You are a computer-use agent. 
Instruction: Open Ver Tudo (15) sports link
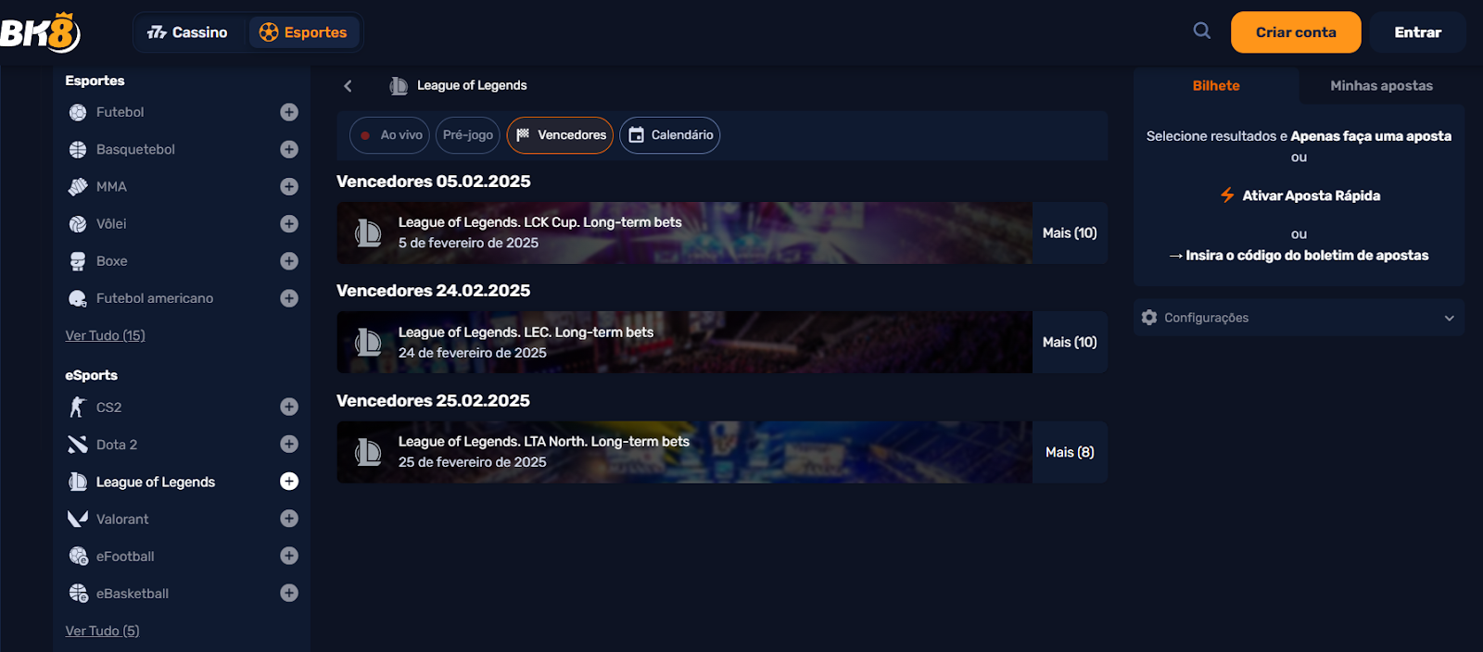[105, 335]
